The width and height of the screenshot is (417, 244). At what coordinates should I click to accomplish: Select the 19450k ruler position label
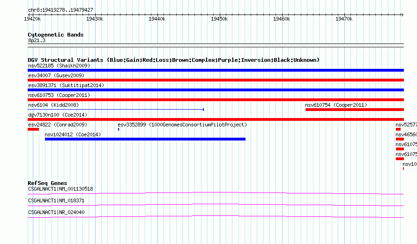(x=219, y=19)
